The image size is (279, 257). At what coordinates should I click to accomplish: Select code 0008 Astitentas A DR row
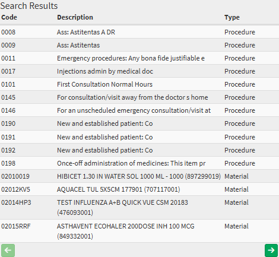(139, 32)
